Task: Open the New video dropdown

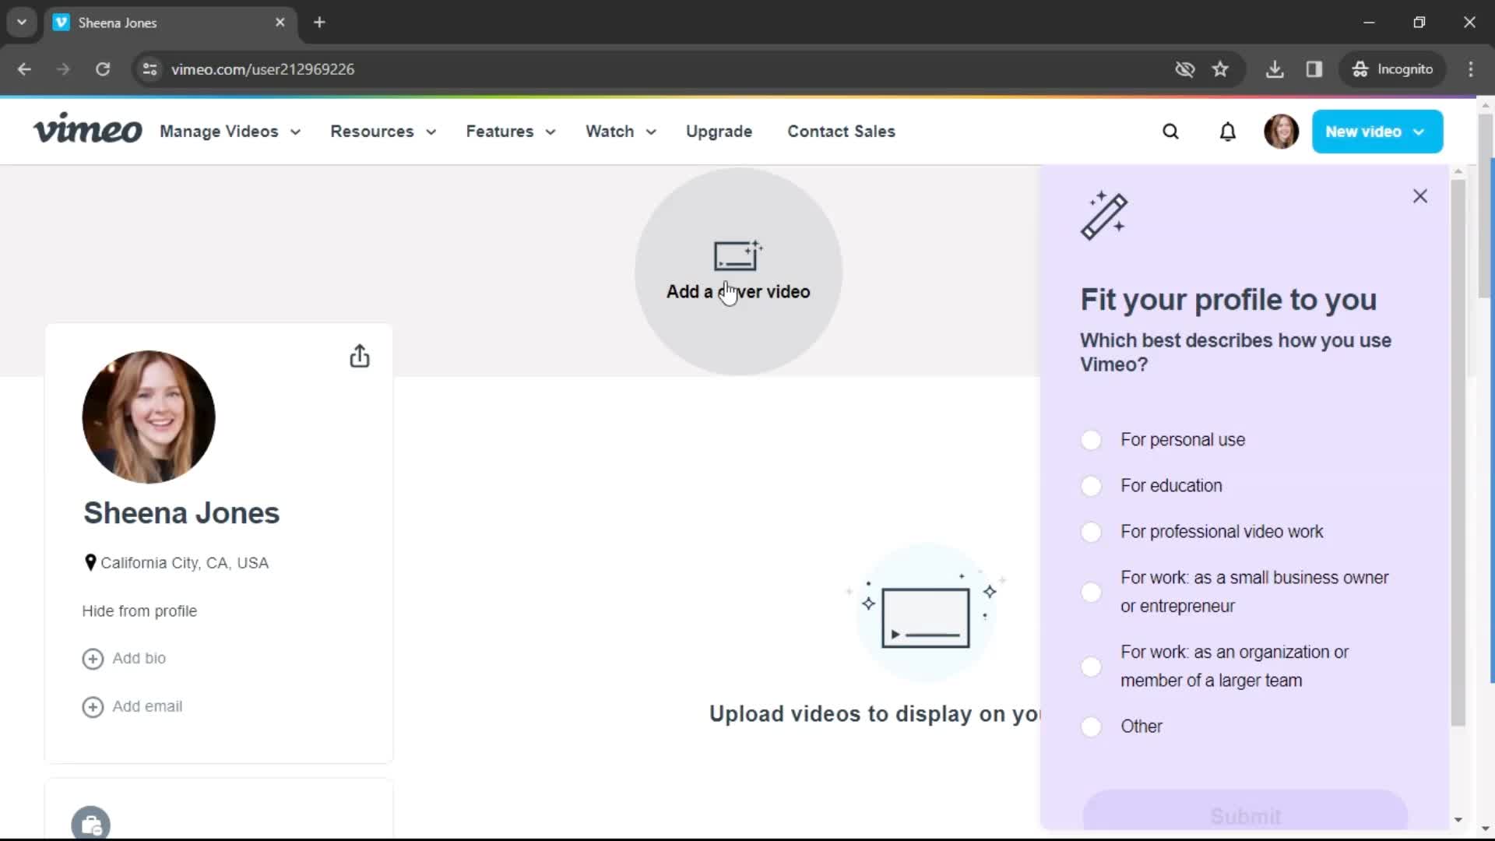Action: [1377, 132]
